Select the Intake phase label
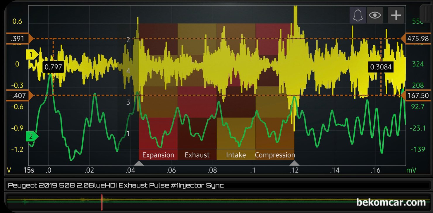433x213 pixels. (x=236, y=155)
